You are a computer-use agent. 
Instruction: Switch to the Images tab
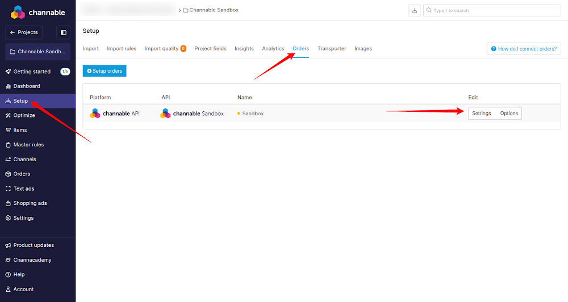364,48
